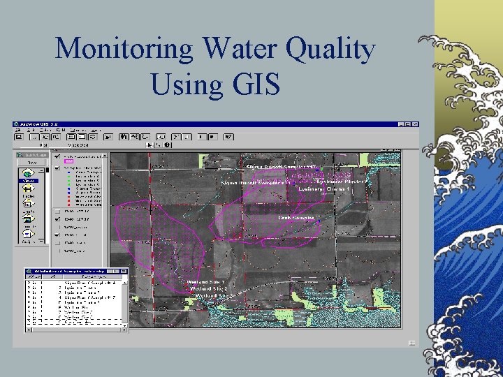
Task: Select the Layouts icon in project window
Action: point(28,219)
